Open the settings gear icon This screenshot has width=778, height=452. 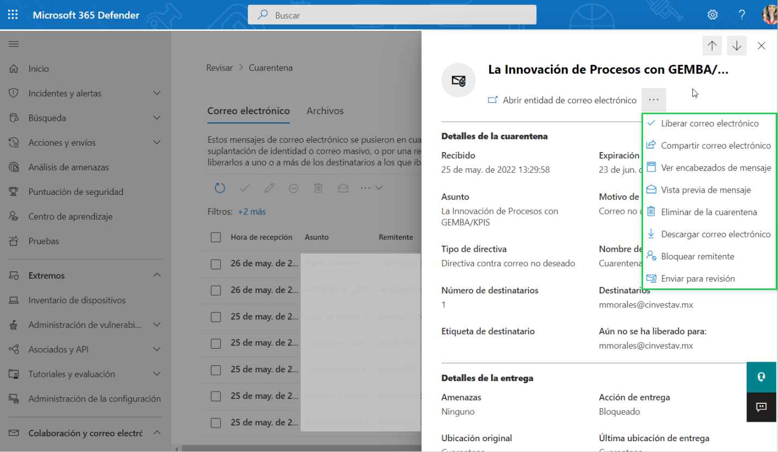tap(712, 15)
